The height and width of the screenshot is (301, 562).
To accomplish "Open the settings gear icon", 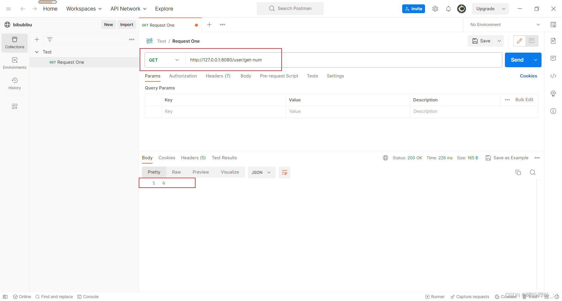I will [435, 9].
